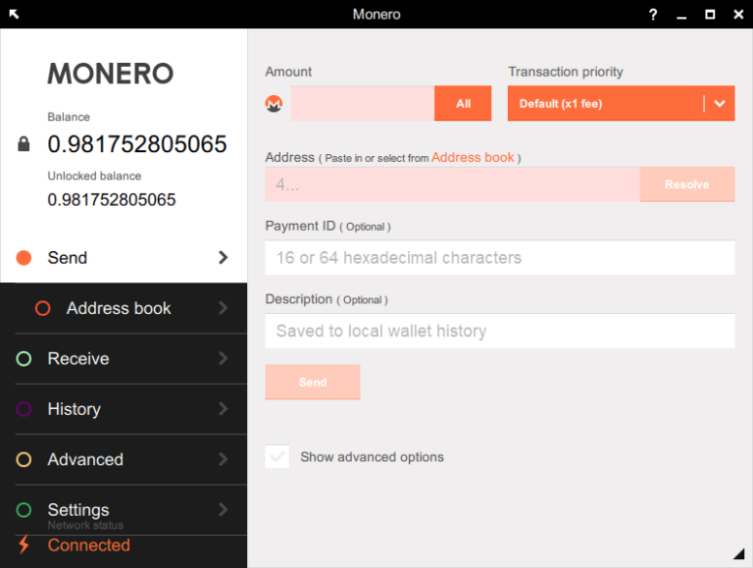Expand the Settings chevron arrow
This screenshot has width=753, height=568.
[x=223, y=510]
